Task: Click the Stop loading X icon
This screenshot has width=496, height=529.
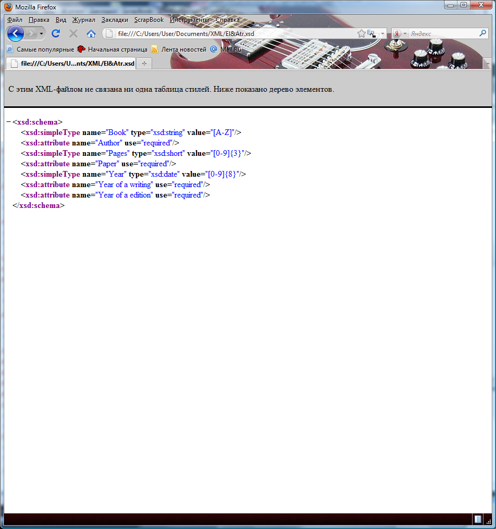Action: pyautogui.click(x=73, y=33)
